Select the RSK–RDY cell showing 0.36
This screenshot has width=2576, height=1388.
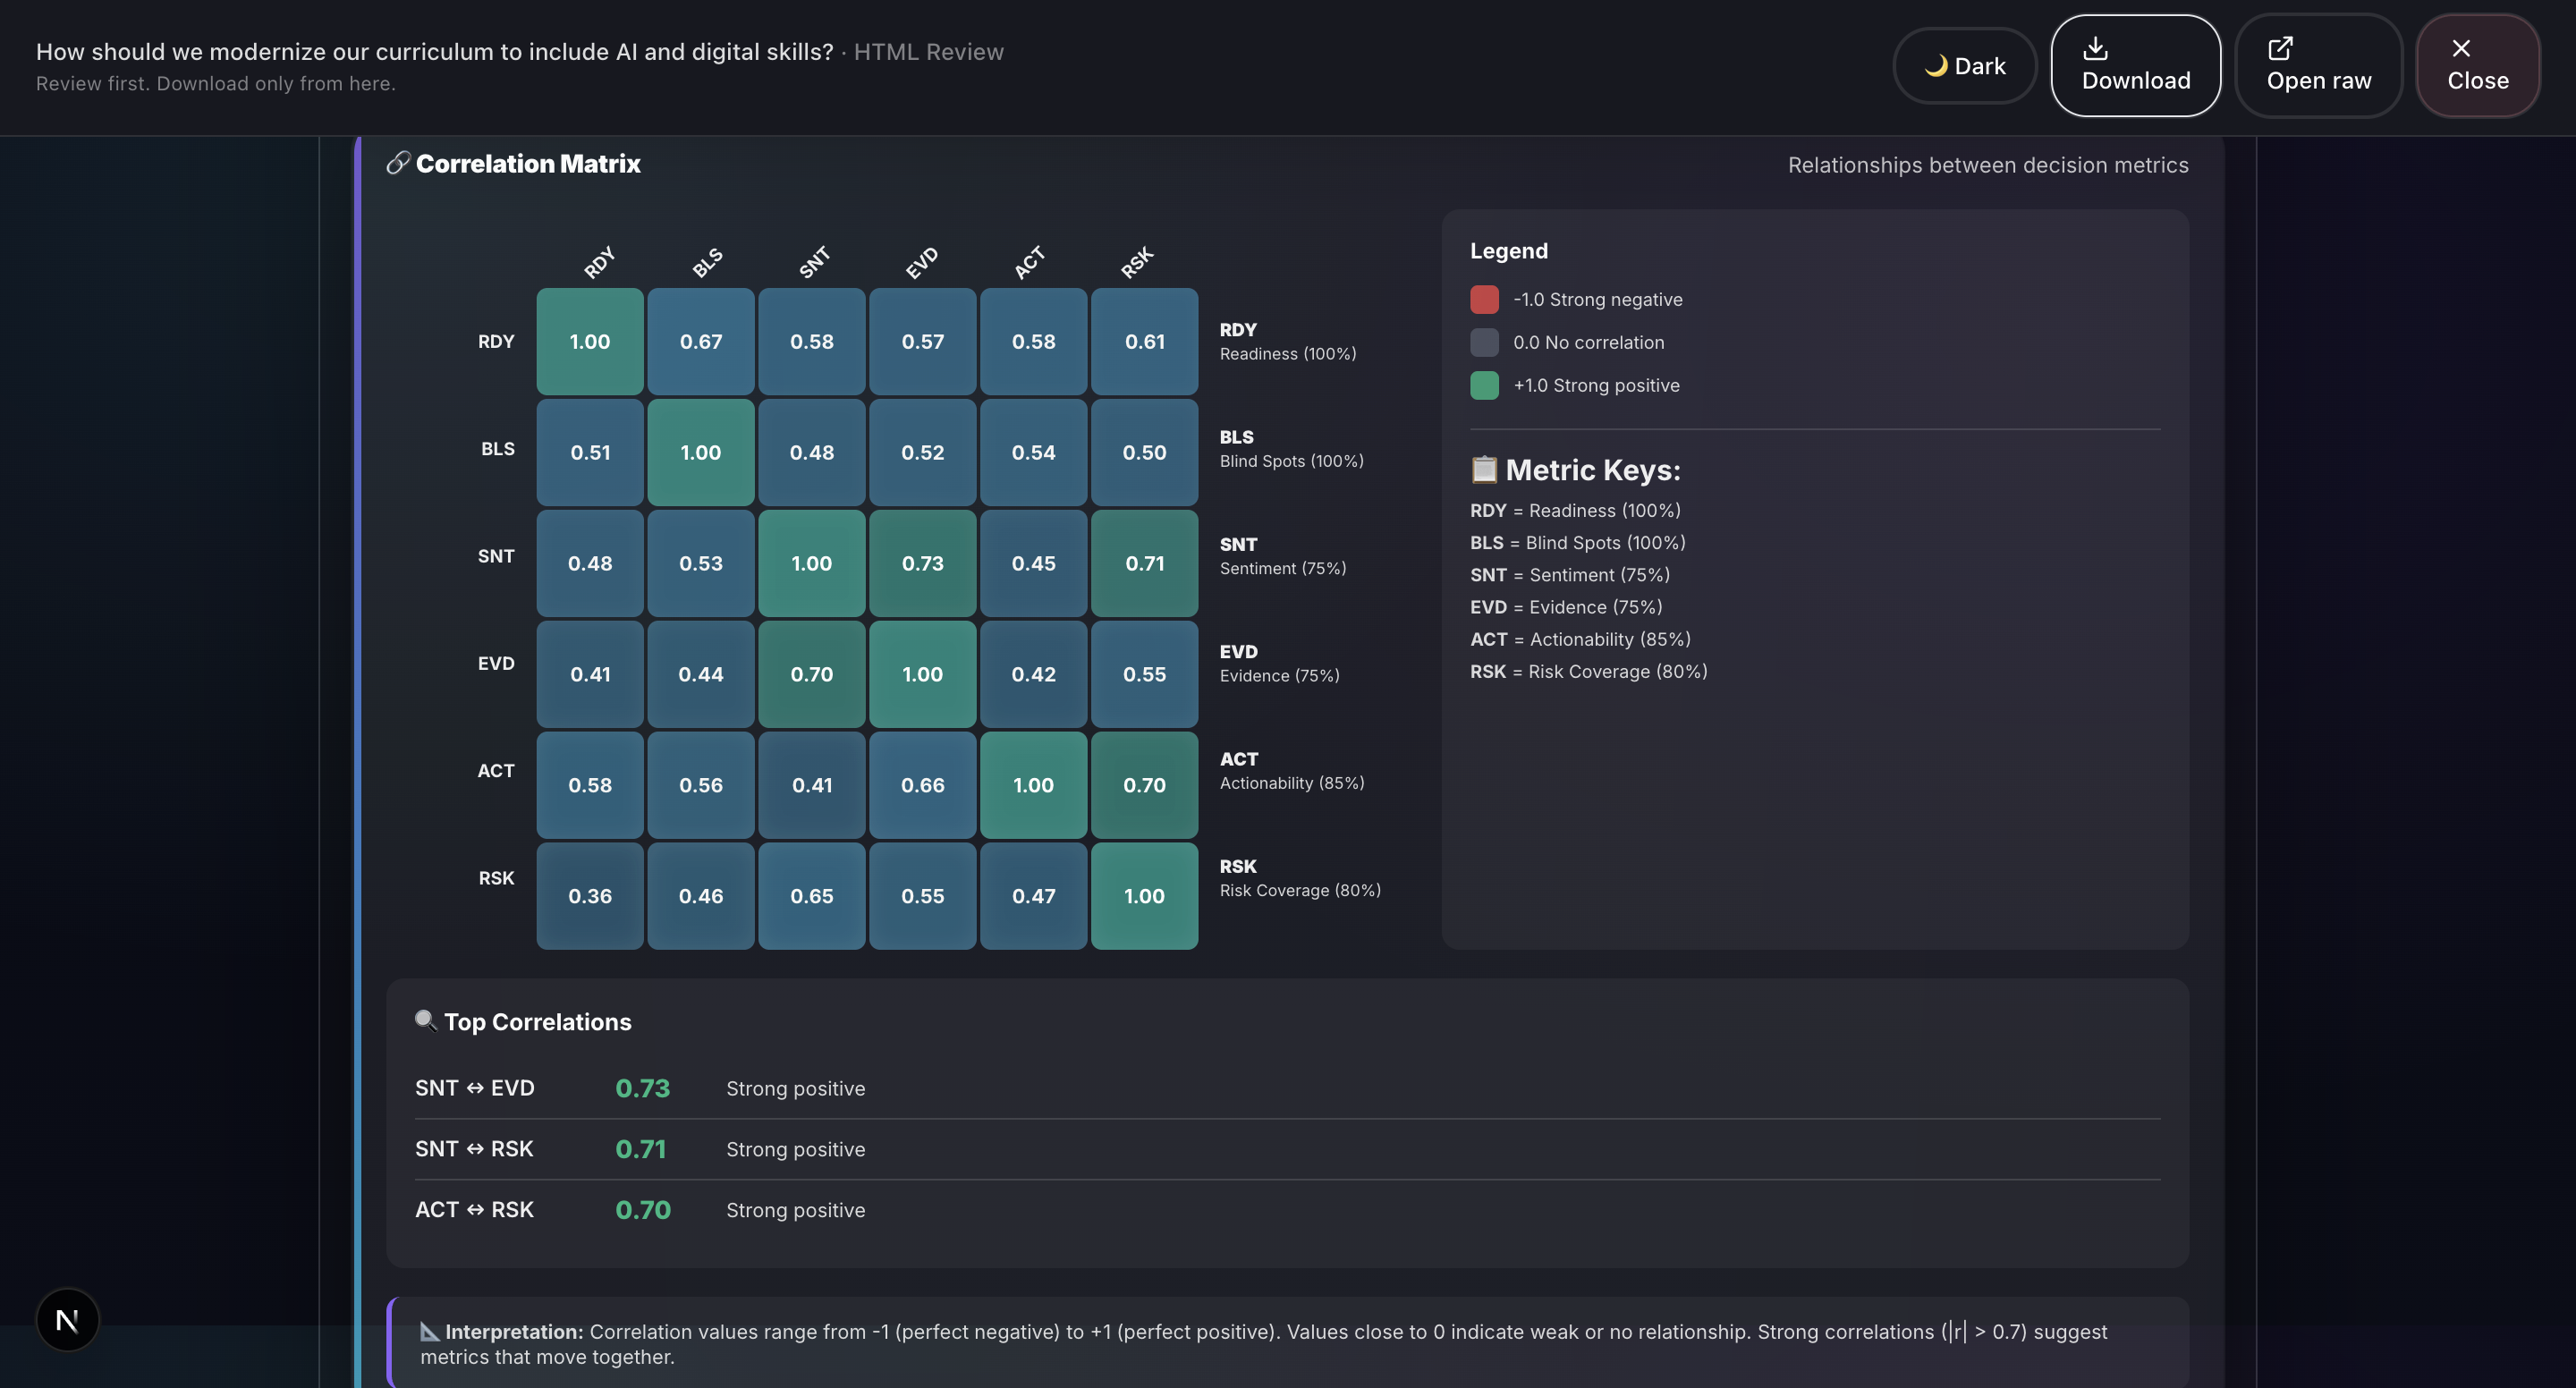coord(589,896)
